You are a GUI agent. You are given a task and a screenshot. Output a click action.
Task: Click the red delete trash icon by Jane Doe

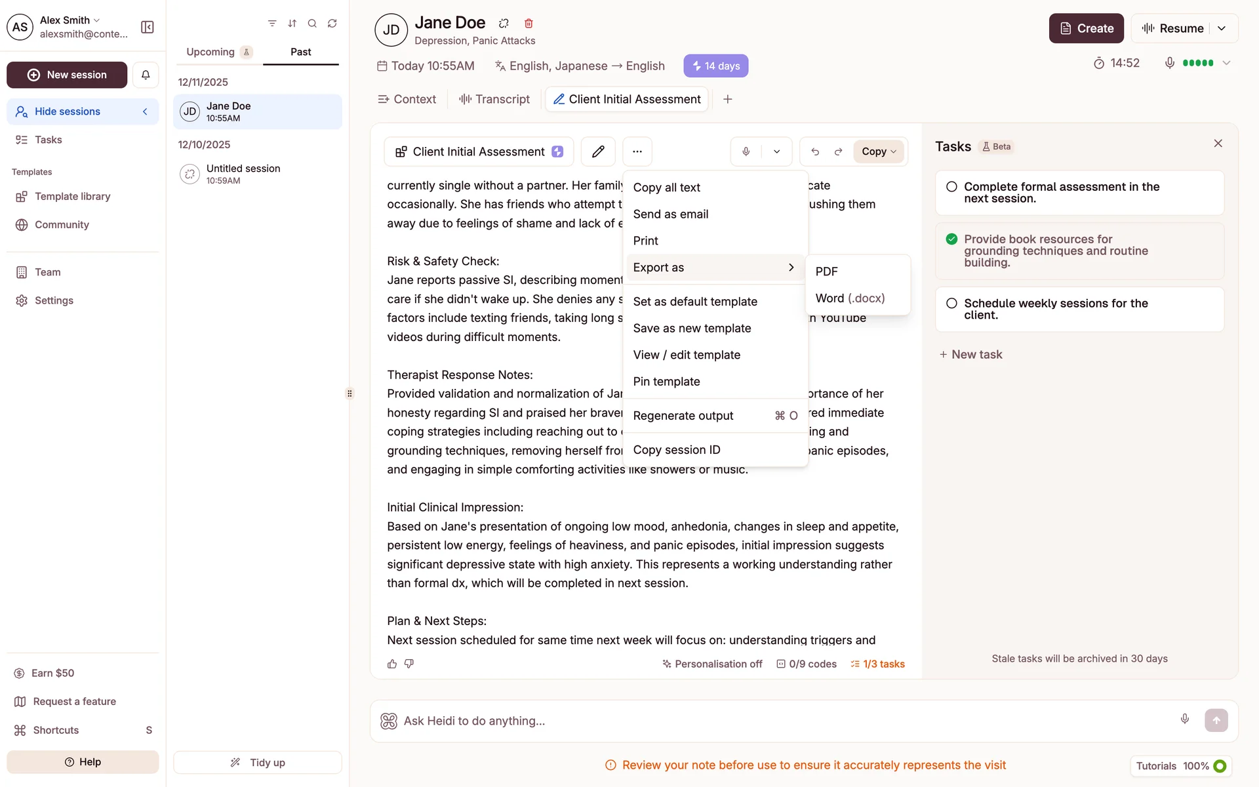(x=529, y=24)
